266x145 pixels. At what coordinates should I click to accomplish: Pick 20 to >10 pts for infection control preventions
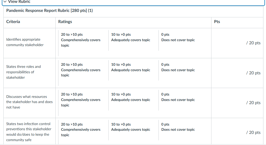[x=81, y=129]
